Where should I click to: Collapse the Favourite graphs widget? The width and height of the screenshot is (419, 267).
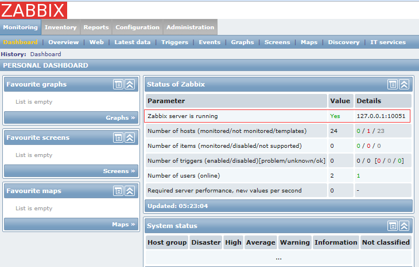point(130,84)
